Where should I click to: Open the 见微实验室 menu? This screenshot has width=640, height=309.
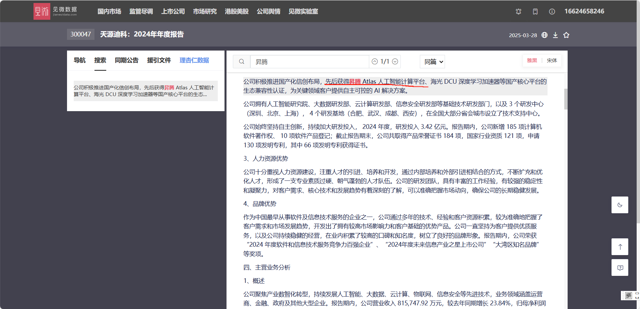(x=303, y=11)
